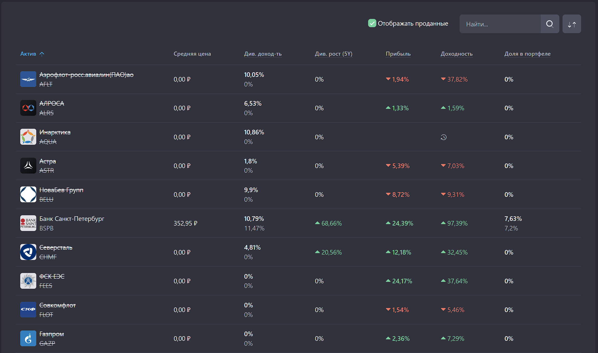Click the ФСК ЕЭС FEES logo icon
Image resolution: width=598 pixels, height=353 pixels.
click(28, 281)
